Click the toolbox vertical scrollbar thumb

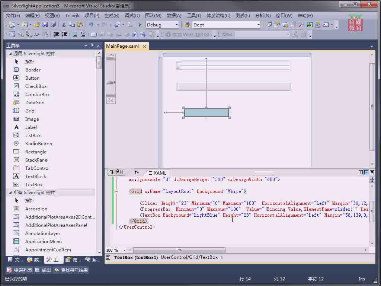(x=99, y=62)
